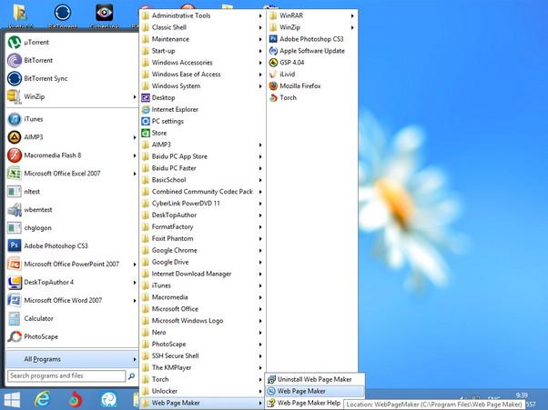Expand Microsoft Office folder

[x=202, y=309]
